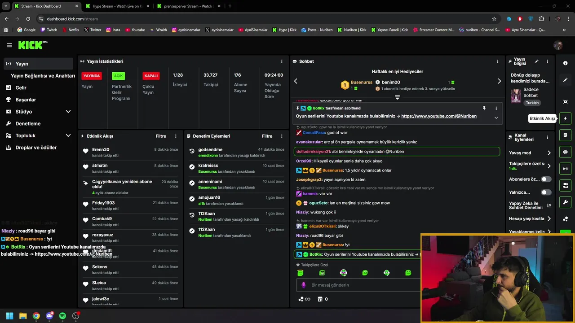Click the wrench icon in the right strip
Screen dimensions: 575x323
[565, 202]
